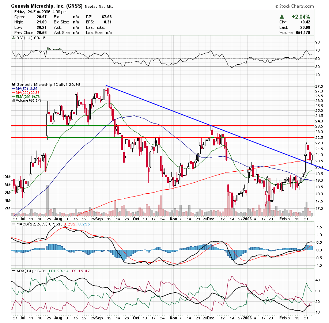Screen dimensions: 329x323
Task: Click the Ask Size label
Action: [x=62, y=33]
